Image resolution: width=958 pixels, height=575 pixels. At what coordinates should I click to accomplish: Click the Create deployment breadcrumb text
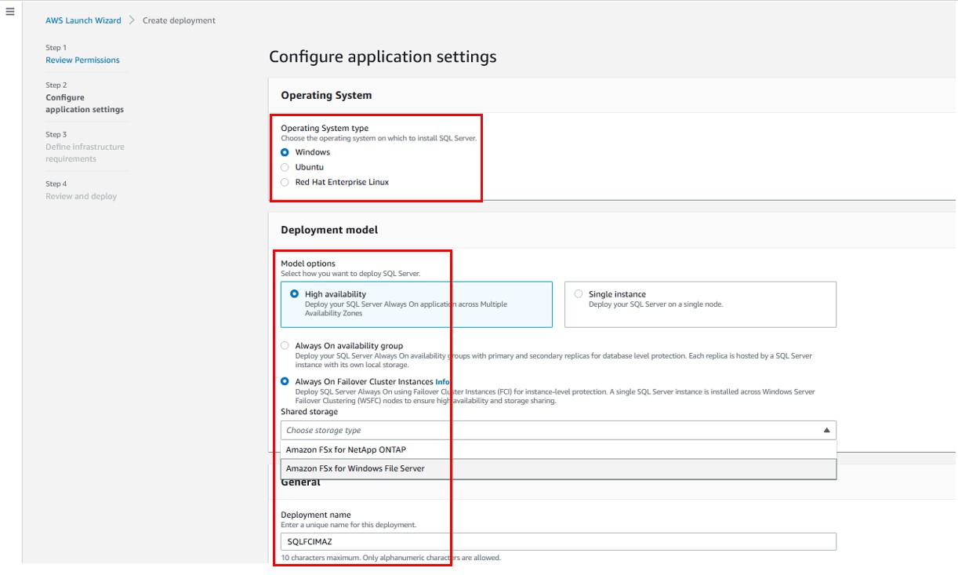point(179,20)
